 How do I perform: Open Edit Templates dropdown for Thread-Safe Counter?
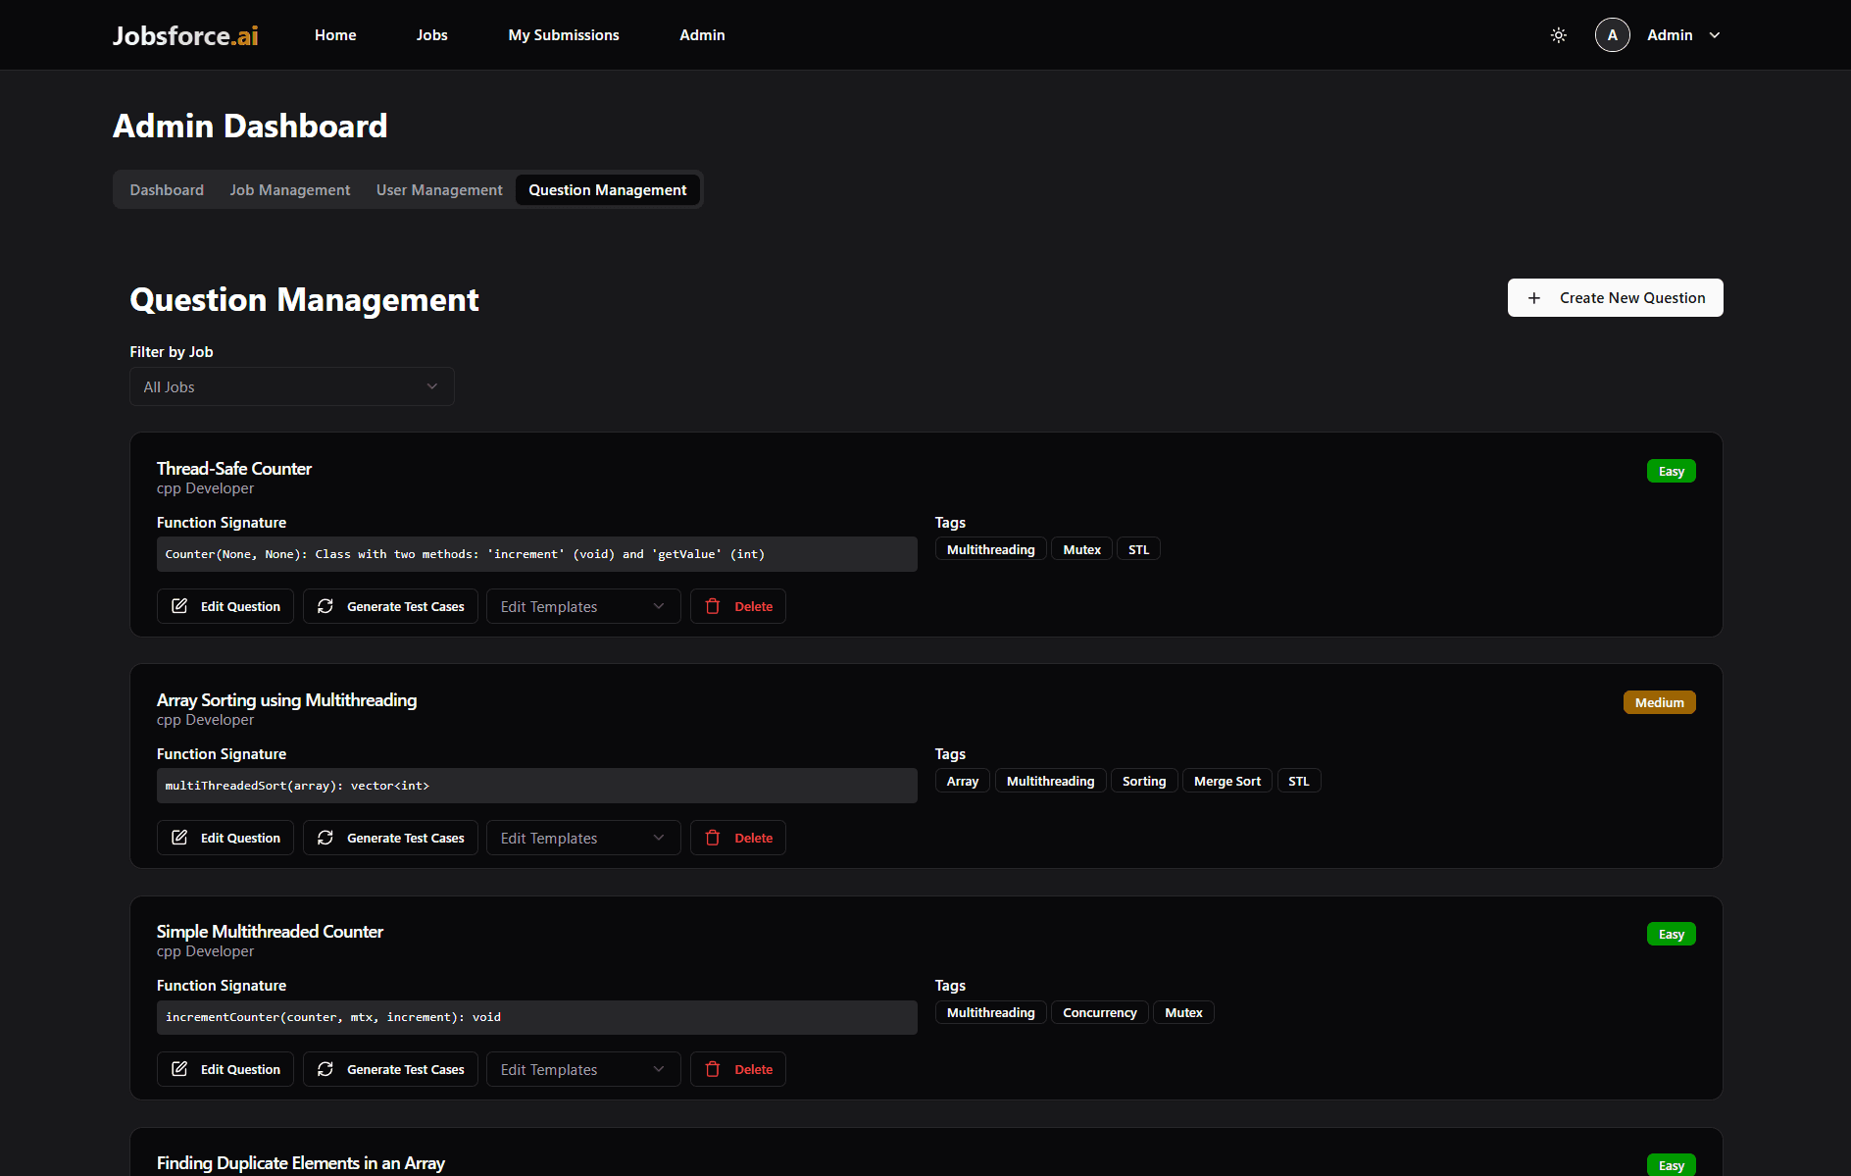pyautogui.click(x=582, y=606)
